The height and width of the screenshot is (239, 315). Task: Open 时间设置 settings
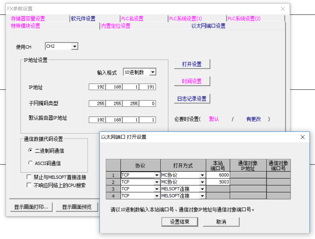point(192,81)
